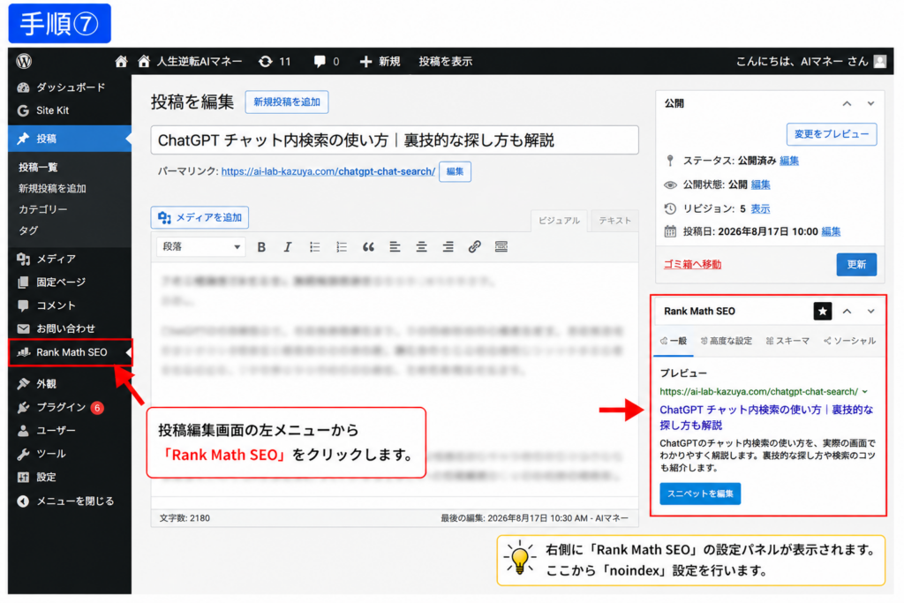The width and height of the screenshot is (904, 603).
Task: Visit site 人生逆転AIマネー in admin bar
Action: click(191, 61)
